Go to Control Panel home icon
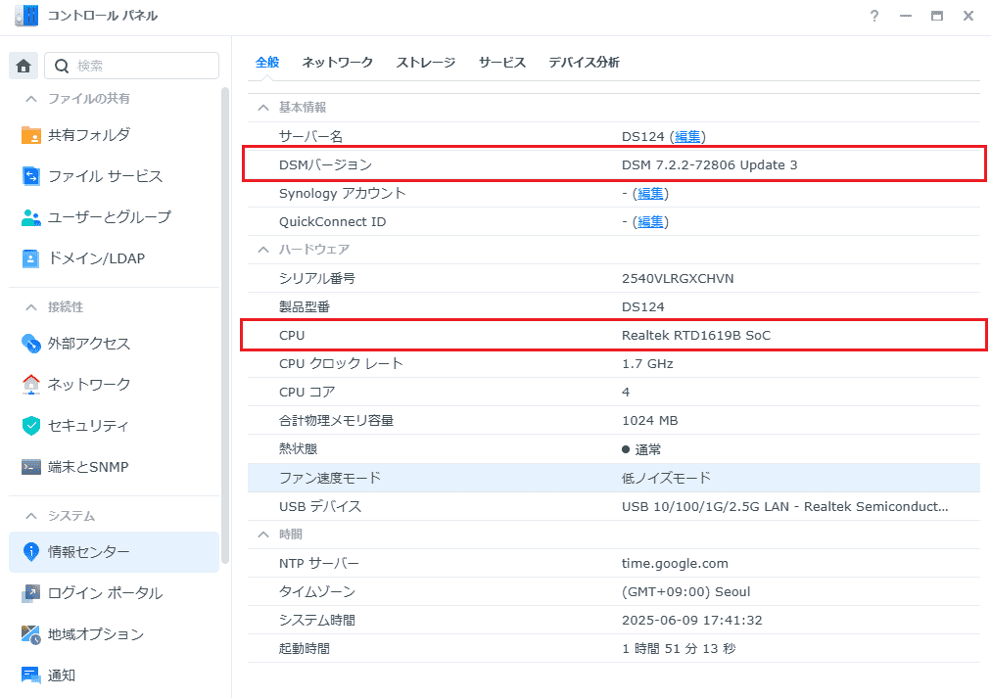 (24, 66)
